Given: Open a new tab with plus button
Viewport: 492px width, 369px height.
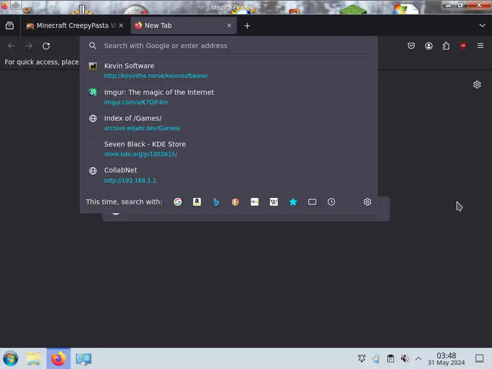Looking at the screenshot, I should [247, 26].
